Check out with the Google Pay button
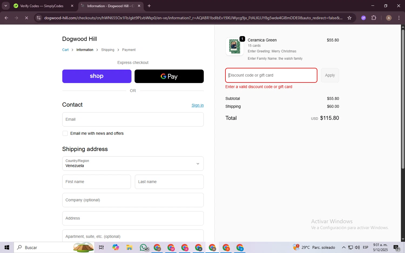 (169, 76)
